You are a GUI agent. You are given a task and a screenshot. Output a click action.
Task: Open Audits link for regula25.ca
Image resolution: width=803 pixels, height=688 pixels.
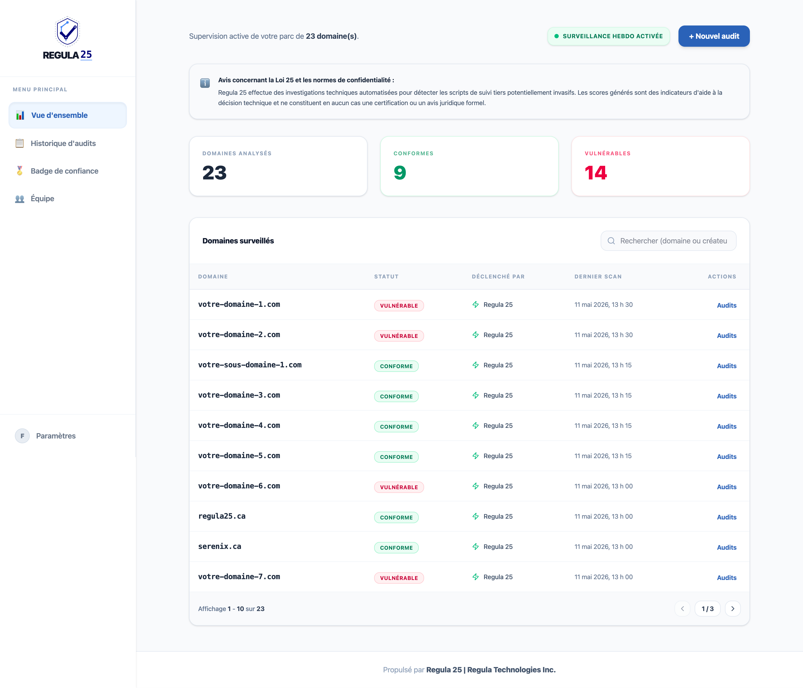[x=726, y=517]
